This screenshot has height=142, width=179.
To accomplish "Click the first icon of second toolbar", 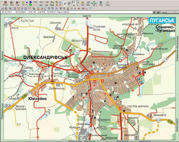I will (x=2, y=9).
